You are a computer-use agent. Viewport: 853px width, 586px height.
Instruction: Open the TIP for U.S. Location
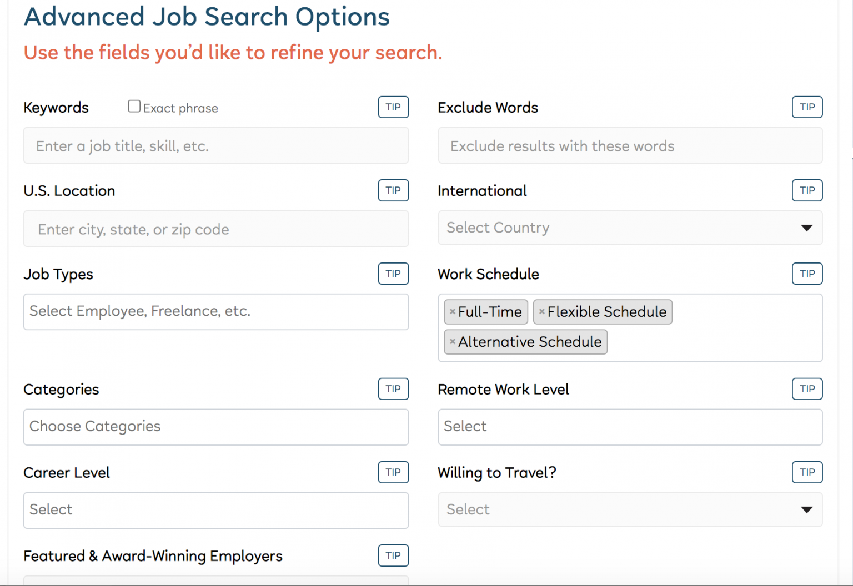[x=393, y=190]
